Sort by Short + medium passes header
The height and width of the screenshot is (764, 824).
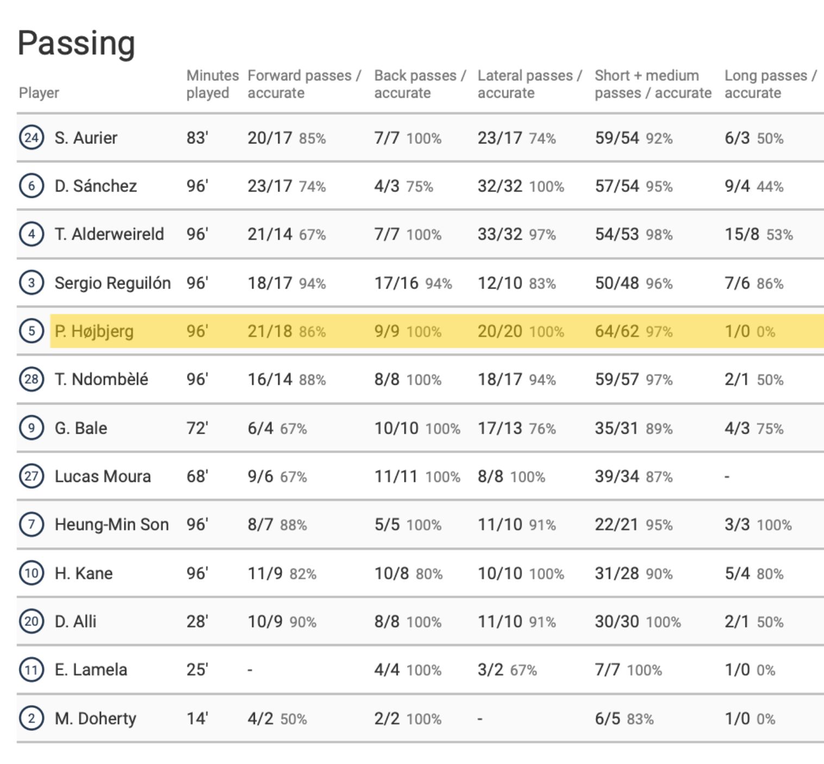tap(652, 84)
